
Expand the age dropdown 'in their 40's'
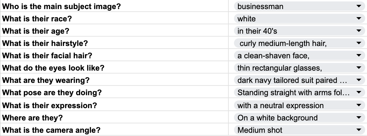point(359,31)
